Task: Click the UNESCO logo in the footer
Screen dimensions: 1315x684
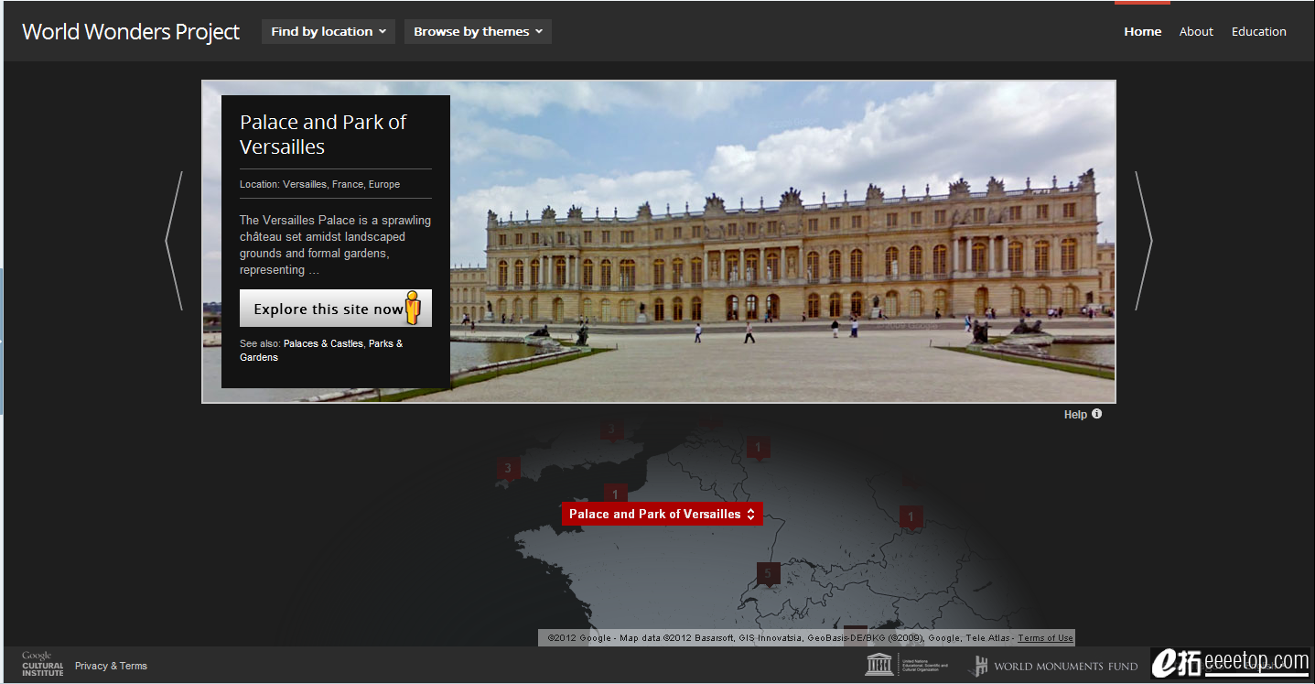Action: coord(907,666)
